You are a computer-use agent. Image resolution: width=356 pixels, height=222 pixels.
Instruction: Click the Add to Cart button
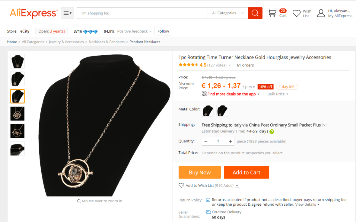pyautogui.click(x=246, y=172)
